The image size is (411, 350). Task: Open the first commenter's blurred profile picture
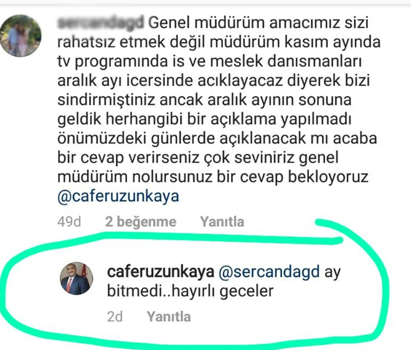click(x=21, y=35)
